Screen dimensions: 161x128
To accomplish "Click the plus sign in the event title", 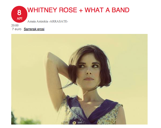I will (81, 10).
